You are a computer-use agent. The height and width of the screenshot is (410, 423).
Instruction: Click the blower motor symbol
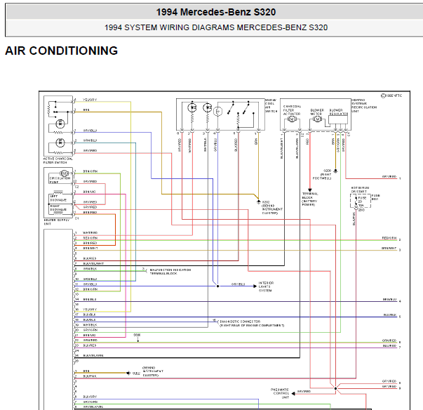pos(317,119)
